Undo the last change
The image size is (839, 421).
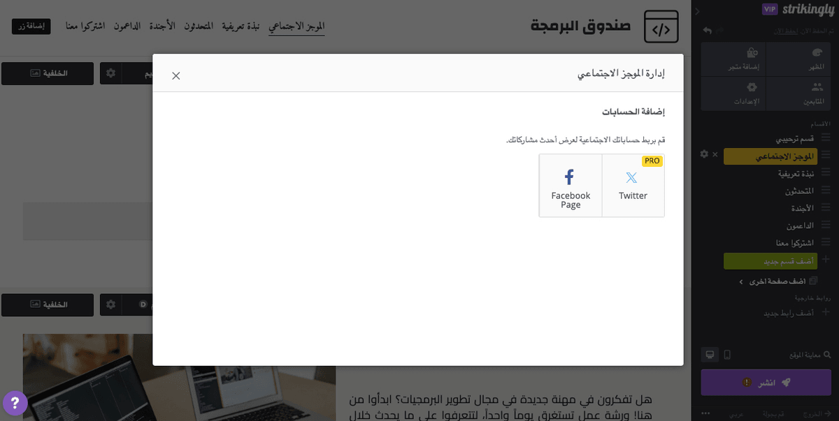tap(708, 31)
